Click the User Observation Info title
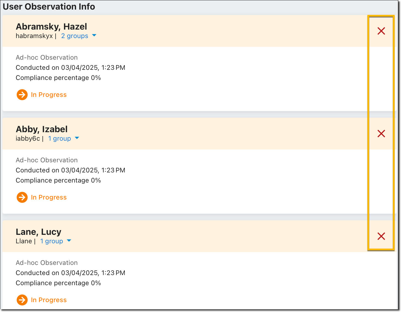Screen dimensions: 401x312 49,7
